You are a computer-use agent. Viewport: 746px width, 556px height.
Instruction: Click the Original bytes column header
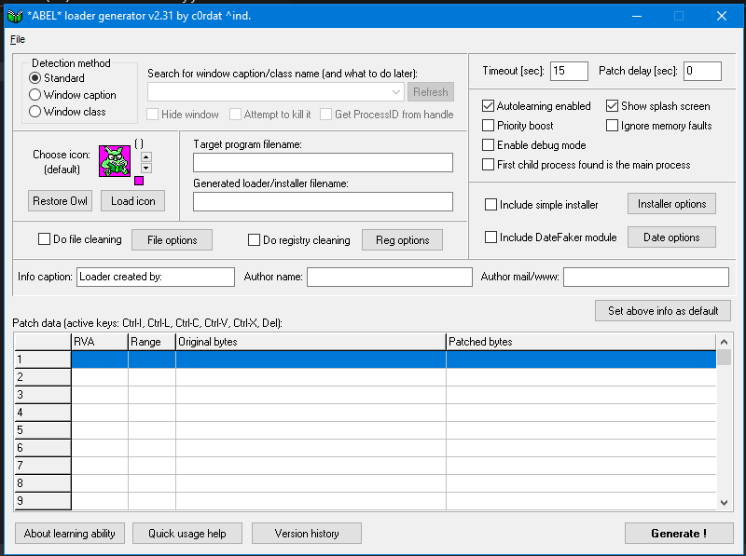(311, 342)
